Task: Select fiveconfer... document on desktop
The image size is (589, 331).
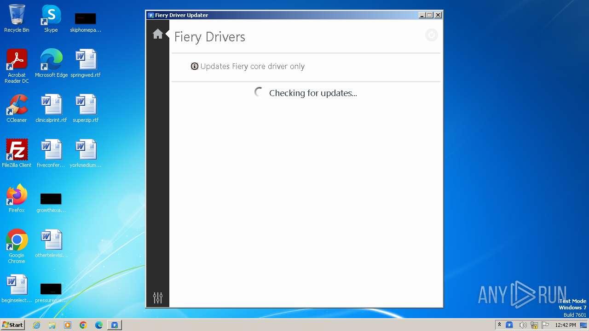Action: pyautogui.click(x=51, y=154)
